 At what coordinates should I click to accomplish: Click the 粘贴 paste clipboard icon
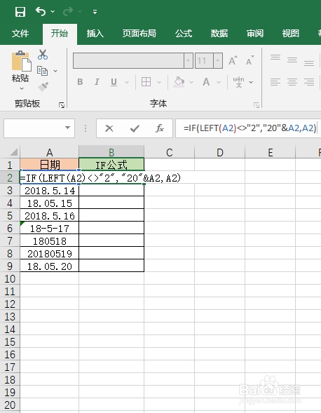click(21, 61)
